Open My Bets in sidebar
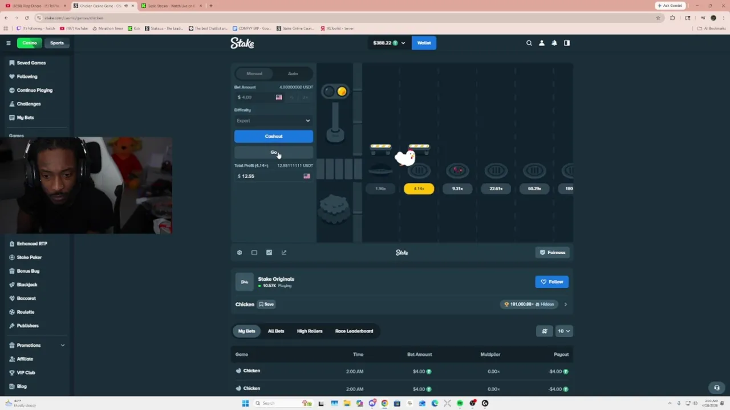 click(x=25, y=117)
